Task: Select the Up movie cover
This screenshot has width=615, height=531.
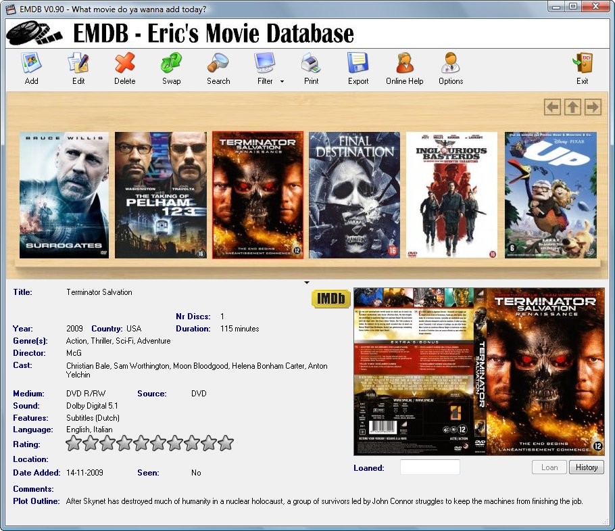Action: [549, 194]
